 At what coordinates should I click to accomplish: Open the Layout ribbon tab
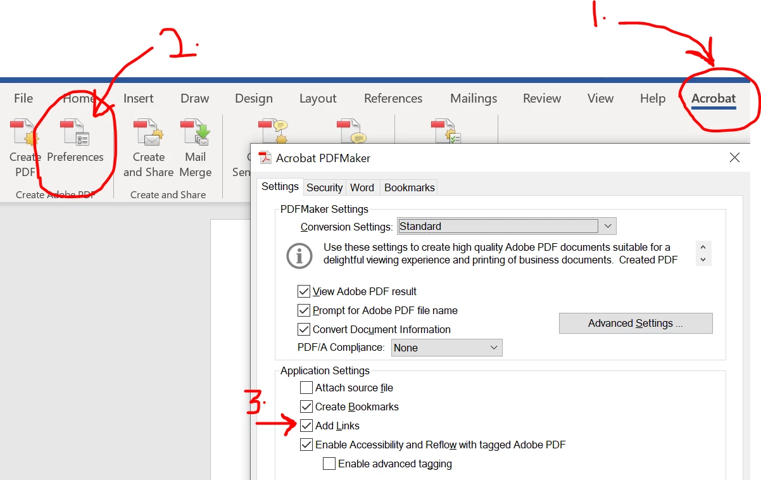(318, 98)
